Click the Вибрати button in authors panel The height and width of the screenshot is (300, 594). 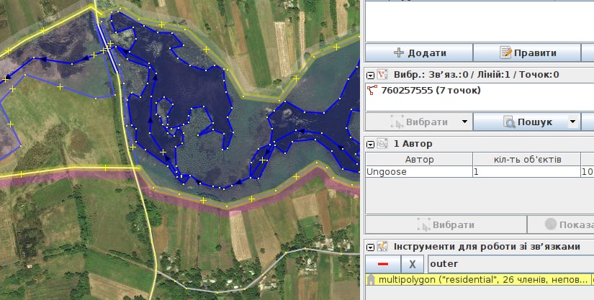[446, 224]
